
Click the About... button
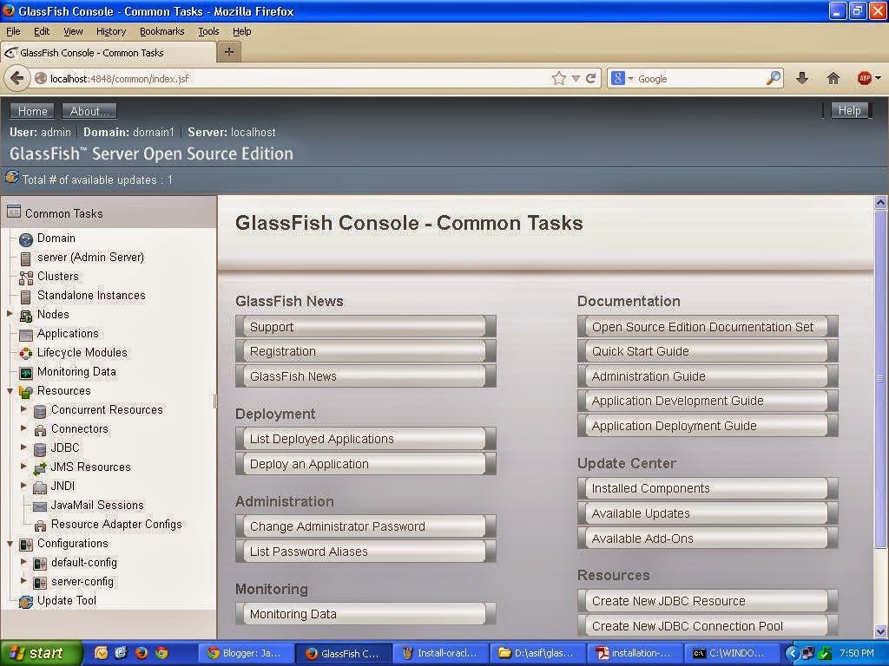89,111
